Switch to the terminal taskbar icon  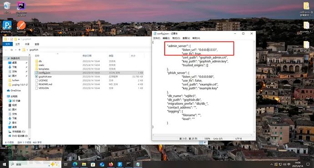click(129, 164)
